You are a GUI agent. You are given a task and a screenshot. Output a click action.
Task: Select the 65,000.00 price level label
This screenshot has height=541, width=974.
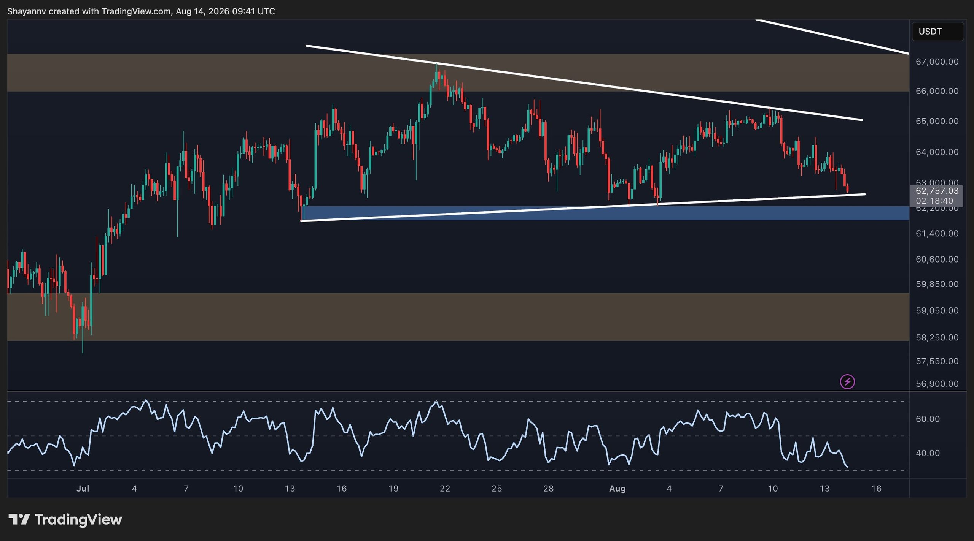click(x=937, y=121)
